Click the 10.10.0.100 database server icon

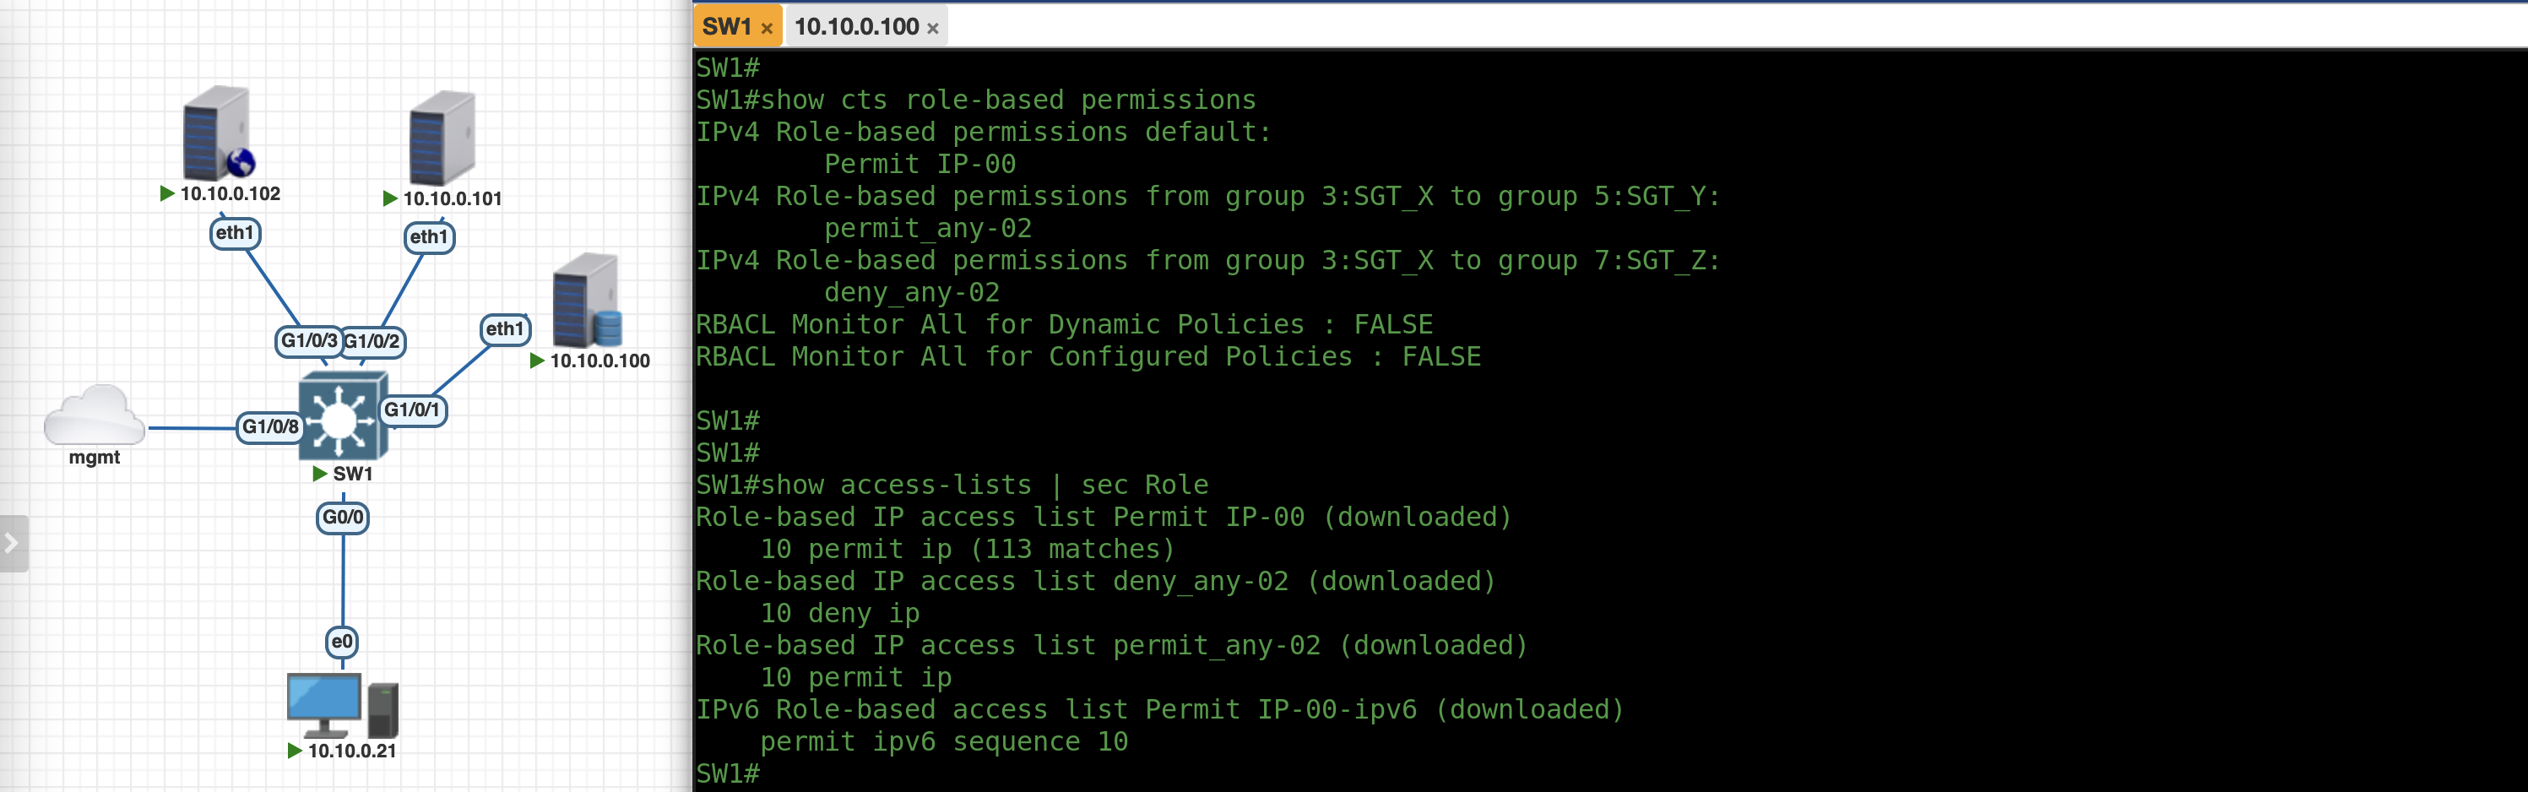click(x=586, y=301)
